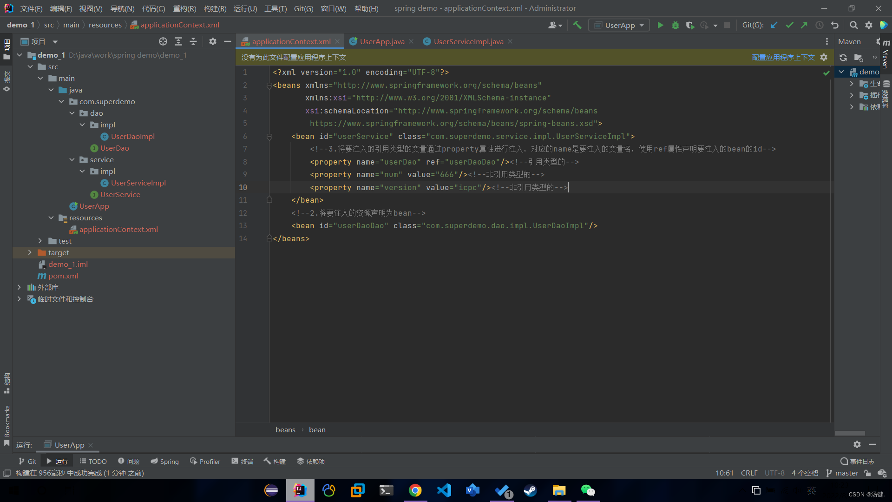Expand the test folder
The width and height of the screenshot is (892, 502).
pos(40,241)
